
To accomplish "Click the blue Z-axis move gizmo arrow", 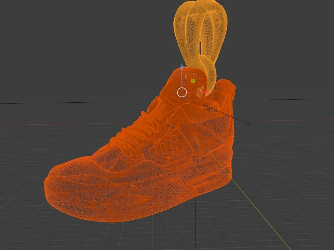I will coord(182,67).
